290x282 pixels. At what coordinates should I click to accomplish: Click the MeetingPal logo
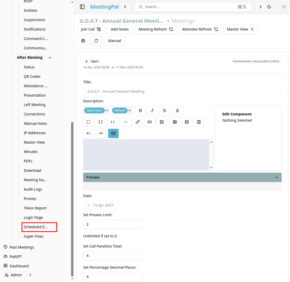pyautogui.click(x=104, y=7)
